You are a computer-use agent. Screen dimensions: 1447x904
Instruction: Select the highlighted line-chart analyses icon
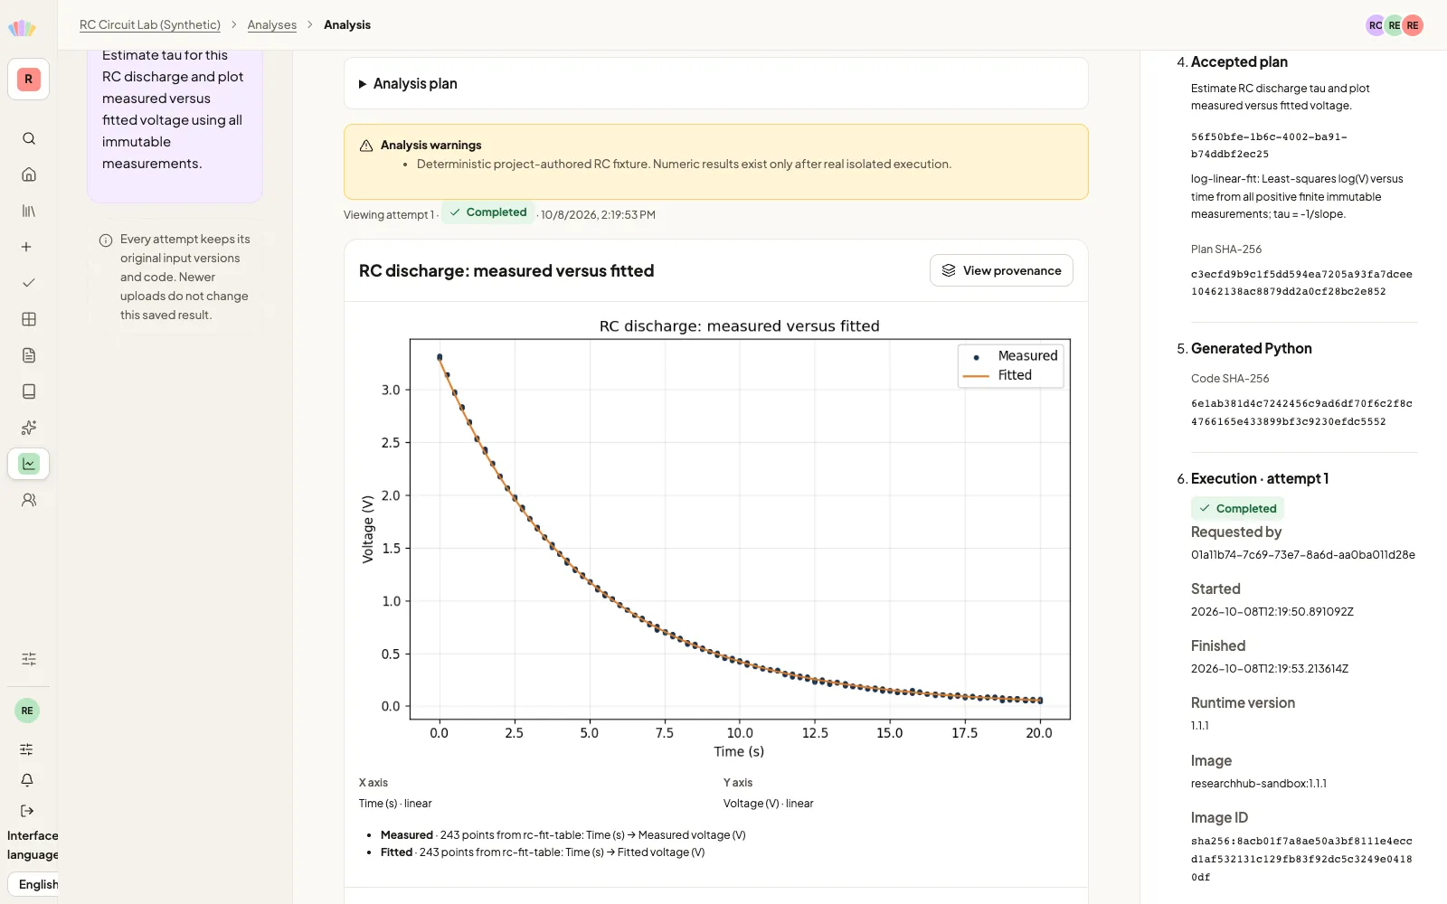(x=29, y=464)
